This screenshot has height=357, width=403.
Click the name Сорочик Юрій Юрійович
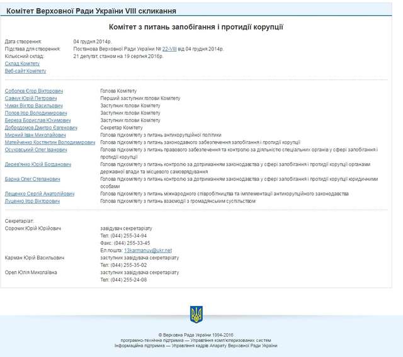pos(33,229)
